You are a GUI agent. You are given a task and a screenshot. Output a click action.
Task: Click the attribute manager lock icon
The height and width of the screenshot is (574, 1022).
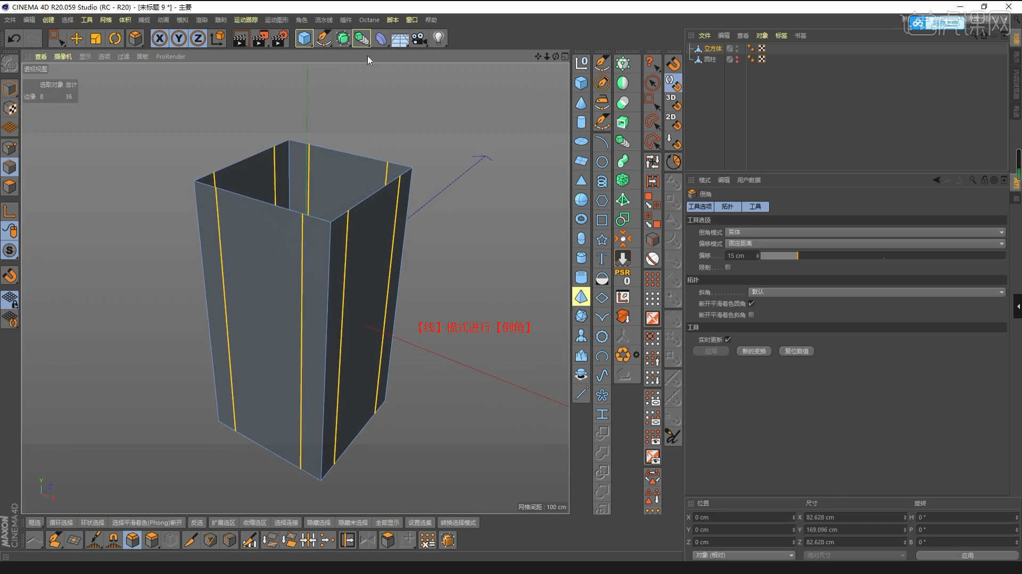click(x=984, y=180)
